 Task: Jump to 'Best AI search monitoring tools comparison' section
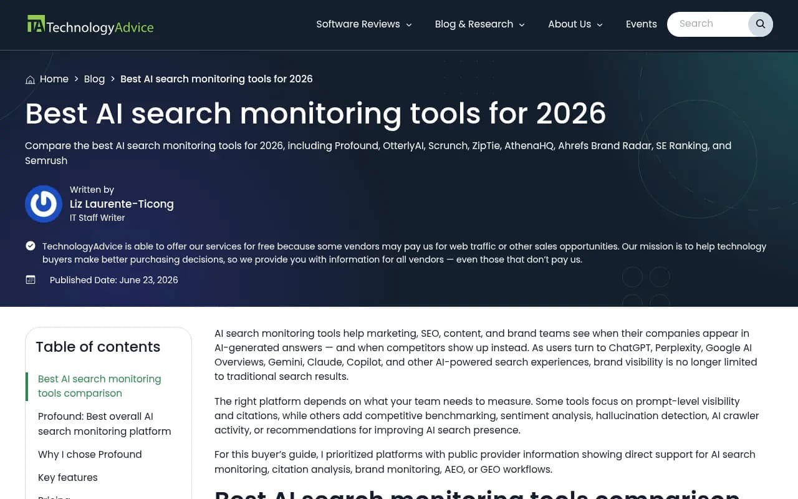(x=100, y=386)
